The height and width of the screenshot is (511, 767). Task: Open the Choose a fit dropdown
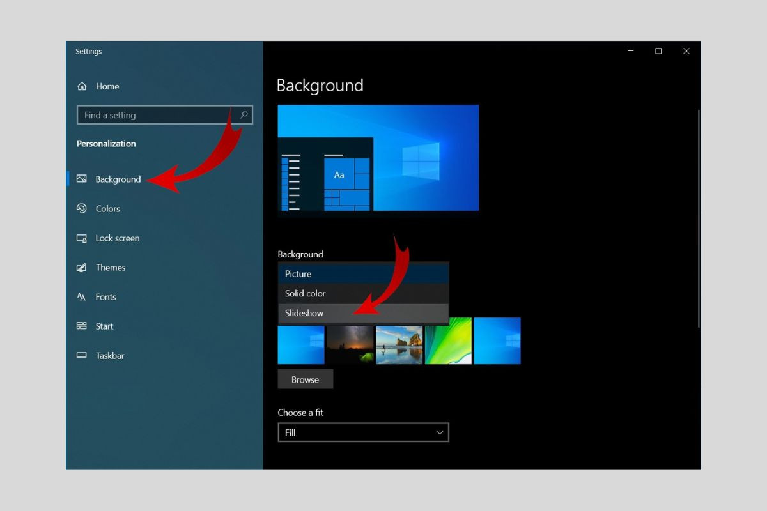(364, 432)
